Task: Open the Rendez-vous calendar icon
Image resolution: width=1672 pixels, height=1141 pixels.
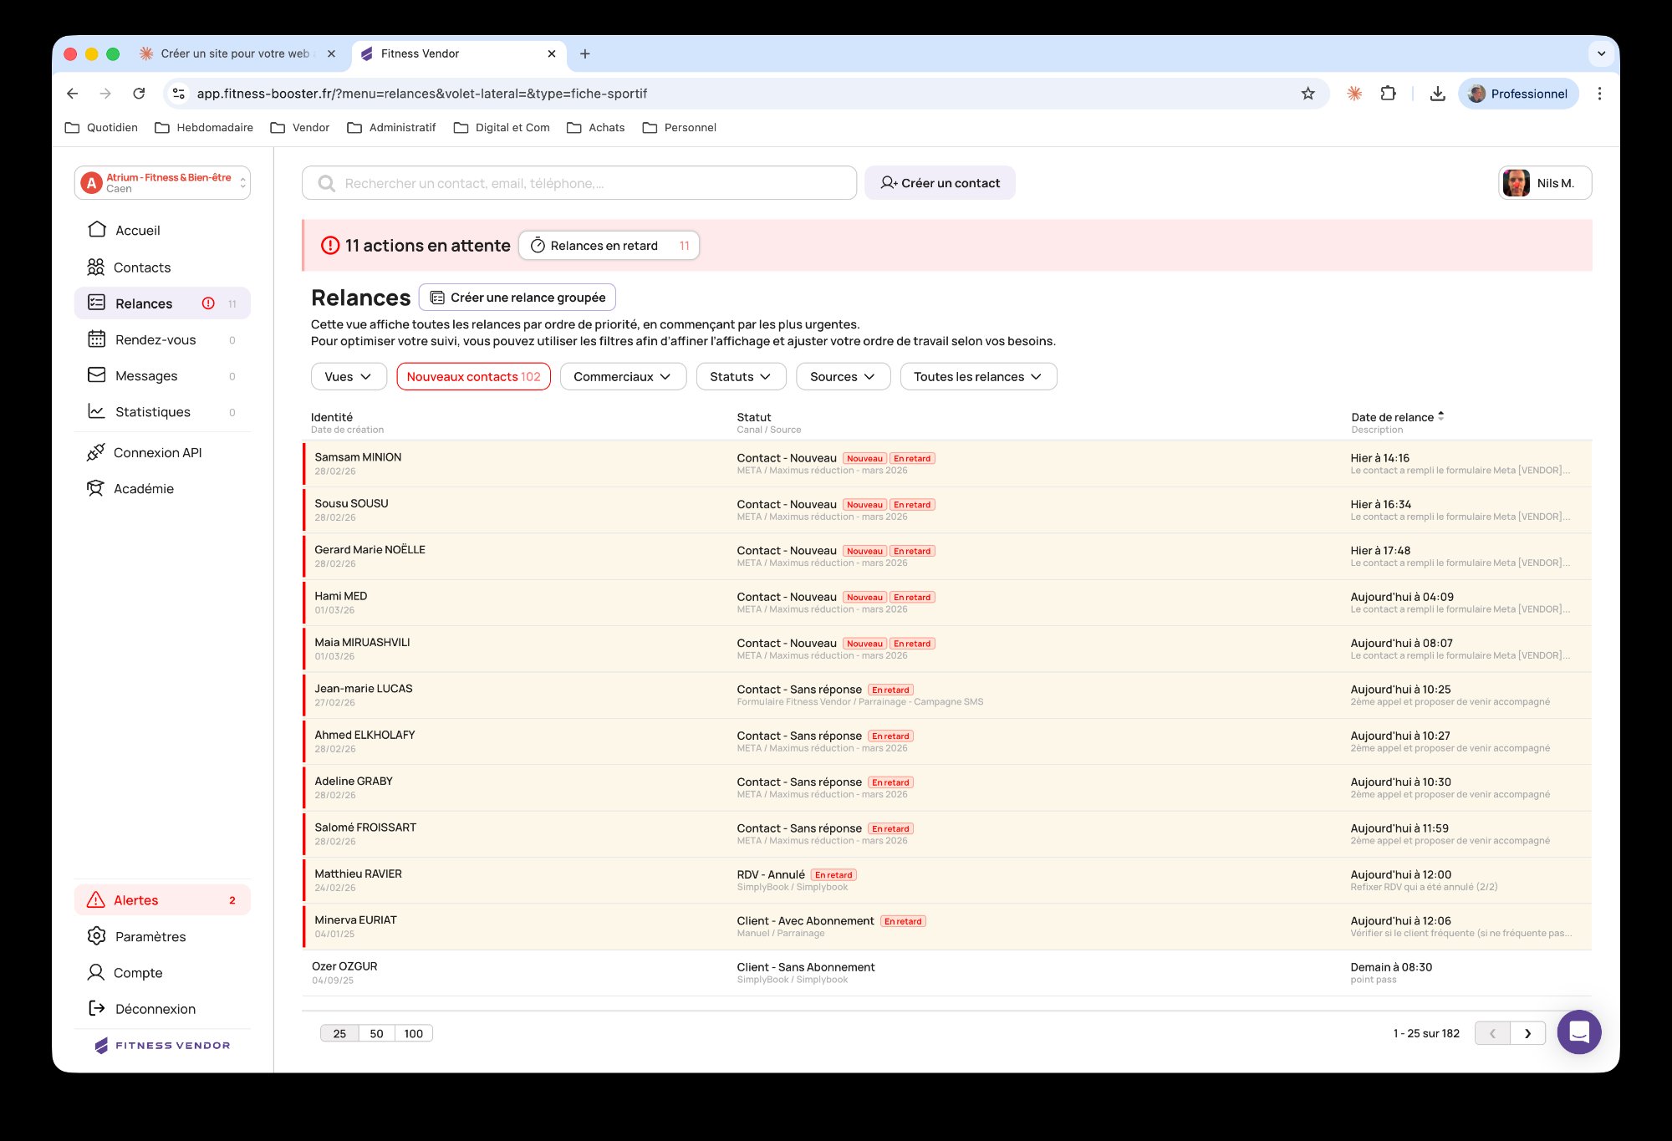Action: point(96,339)
